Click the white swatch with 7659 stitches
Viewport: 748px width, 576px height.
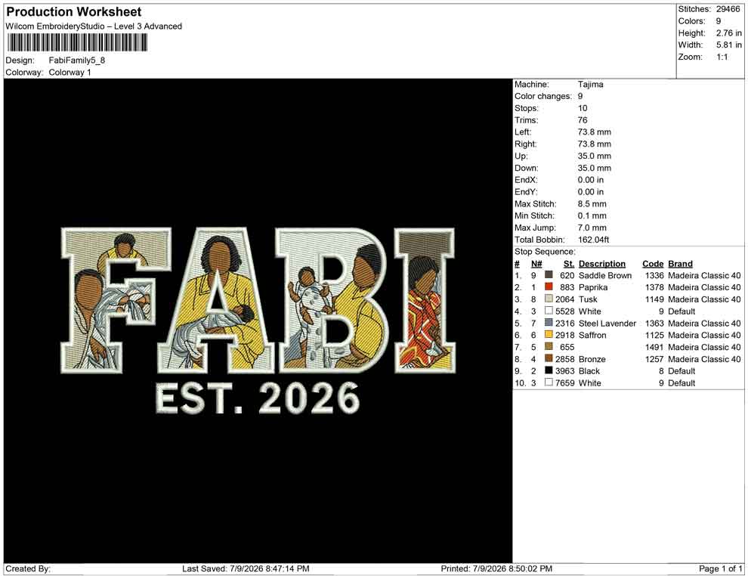(549, 382)
